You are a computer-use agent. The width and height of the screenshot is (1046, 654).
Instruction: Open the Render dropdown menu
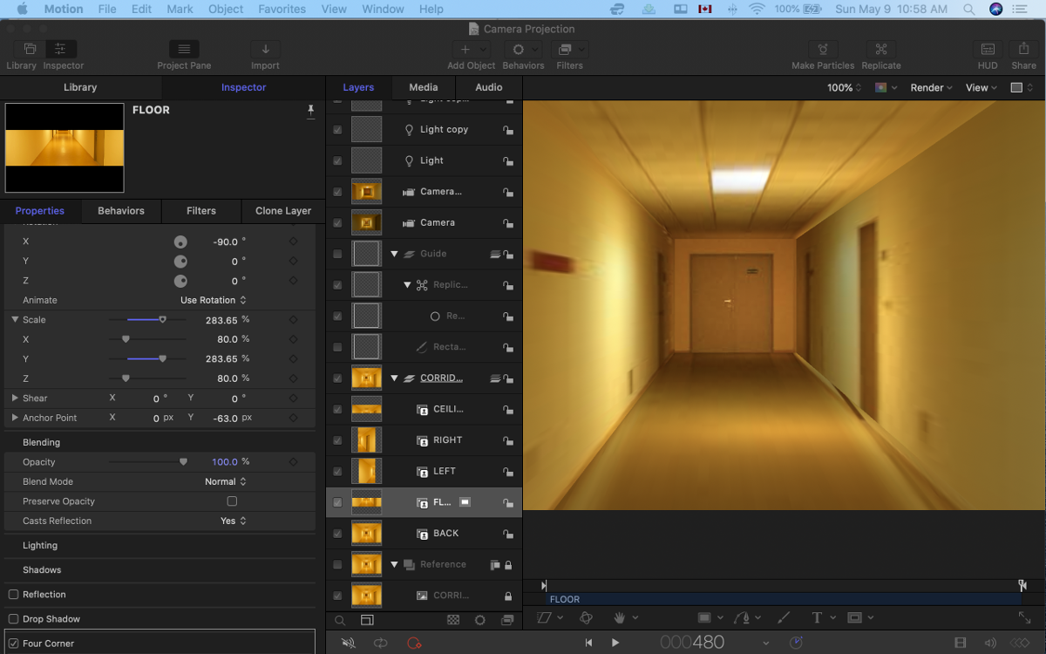coord(932,88)
